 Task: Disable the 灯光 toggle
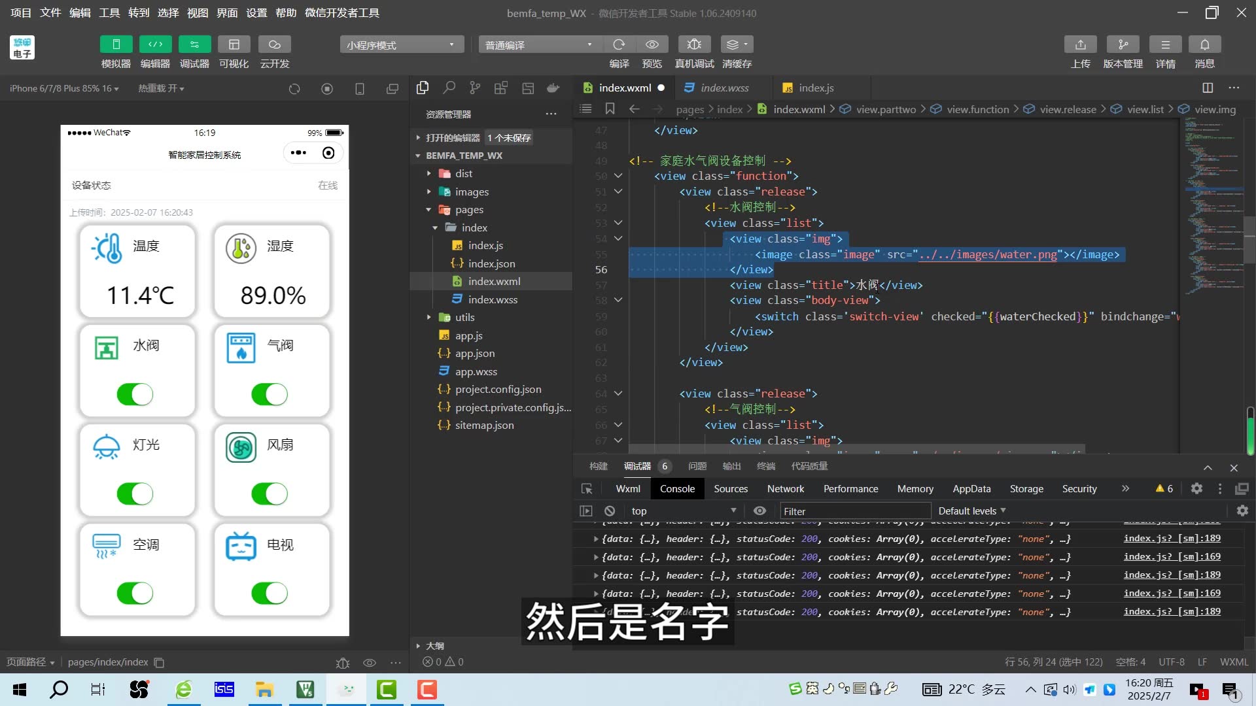click(135, 494)
